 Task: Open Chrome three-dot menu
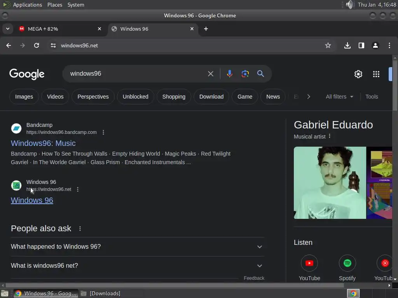(389, 45)
